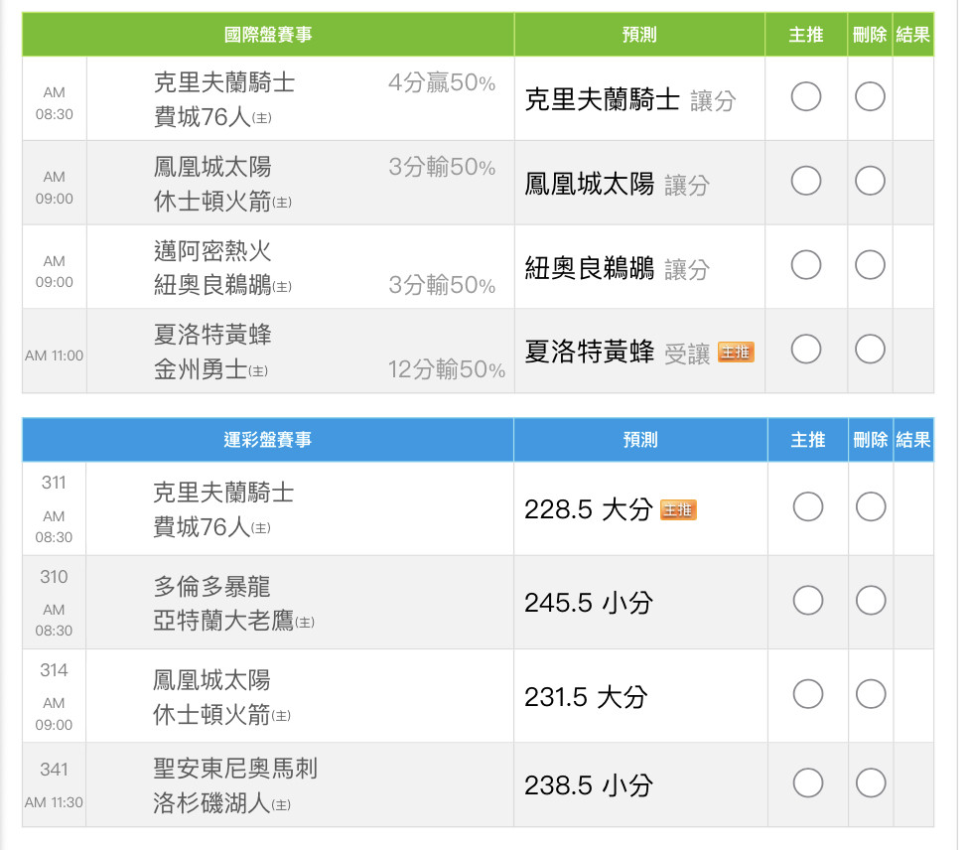Click 邁阿密熱火 team name

pos(212,251)
